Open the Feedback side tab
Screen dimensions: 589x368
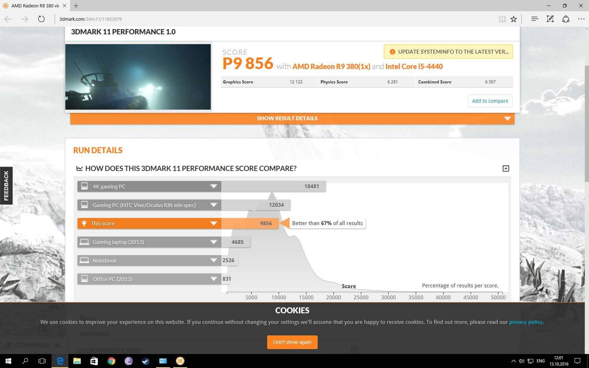pyautogui.click(x=6, y=186)
